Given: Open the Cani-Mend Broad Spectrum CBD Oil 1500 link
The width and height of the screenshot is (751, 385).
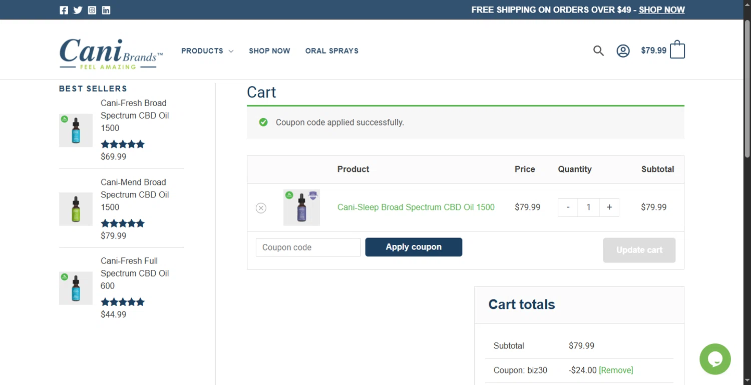Looking at the screenshot, I should pyautogui.click(x=135, y=194).
